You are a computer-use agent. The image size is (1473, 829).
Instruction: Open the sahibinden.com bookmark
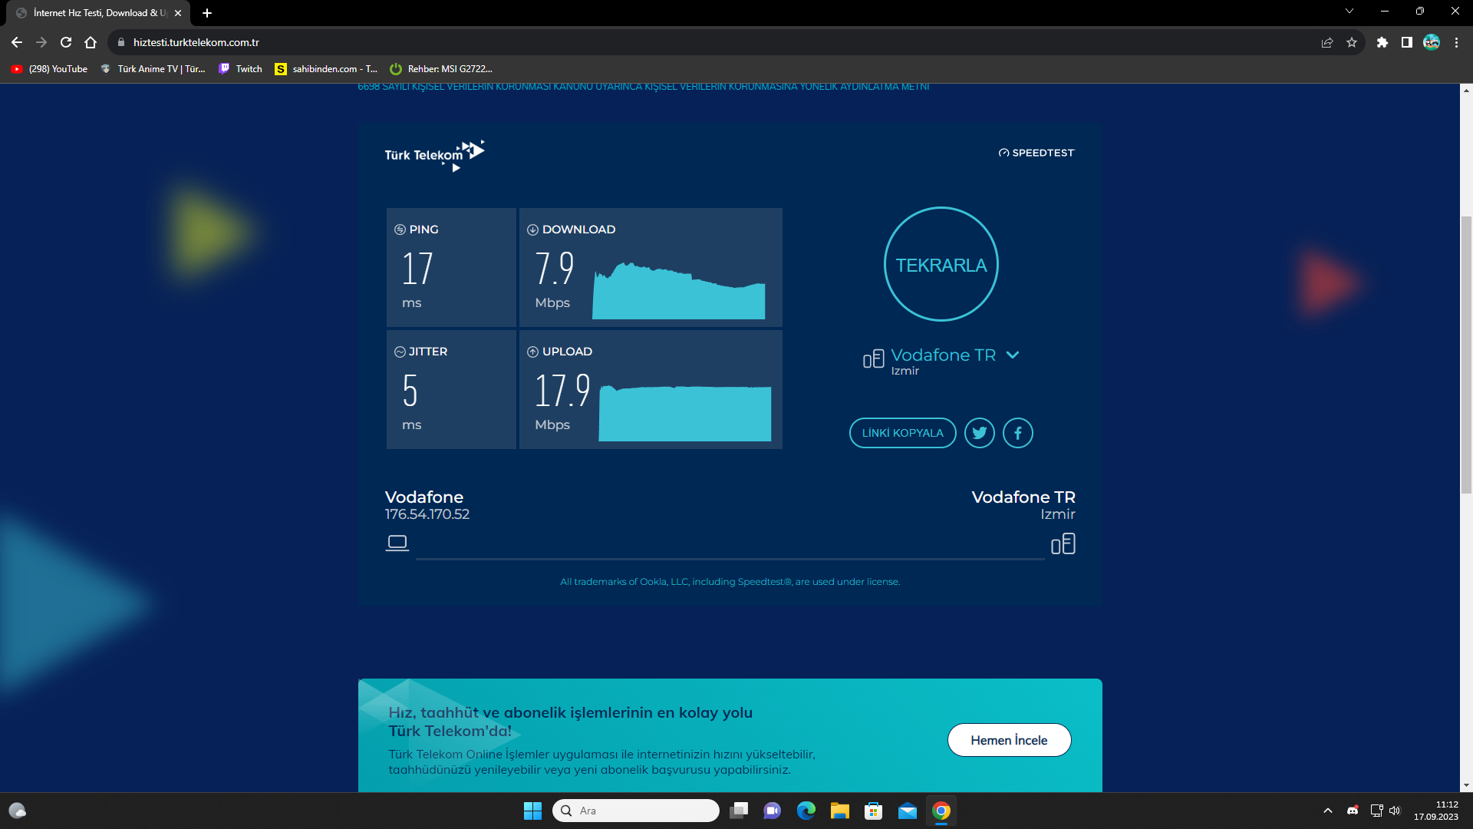click(x=326, y=69)
